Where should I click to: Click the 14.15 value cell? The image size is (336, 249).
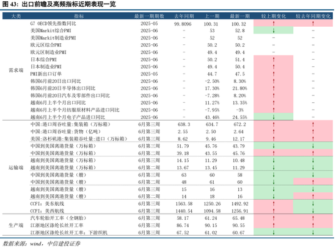(183, 160)
